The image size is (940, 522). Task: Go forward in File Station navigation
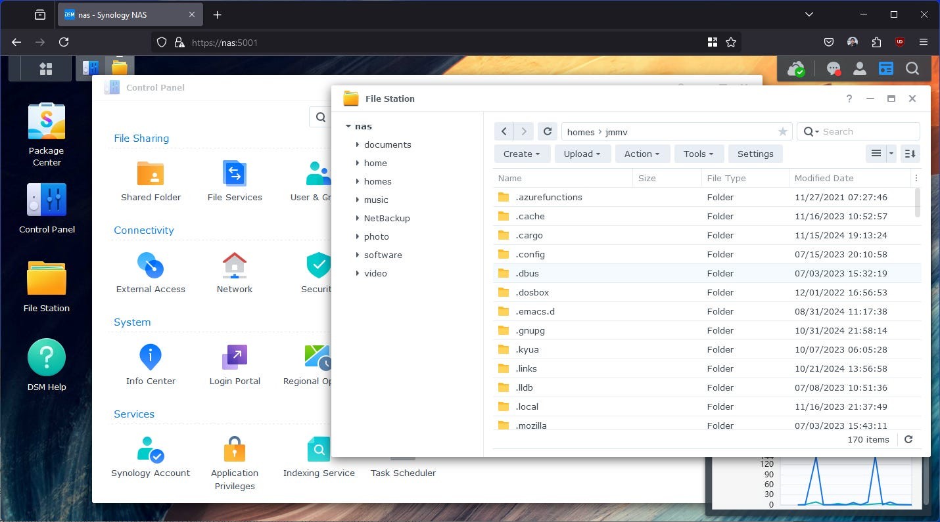click(524, 132)
